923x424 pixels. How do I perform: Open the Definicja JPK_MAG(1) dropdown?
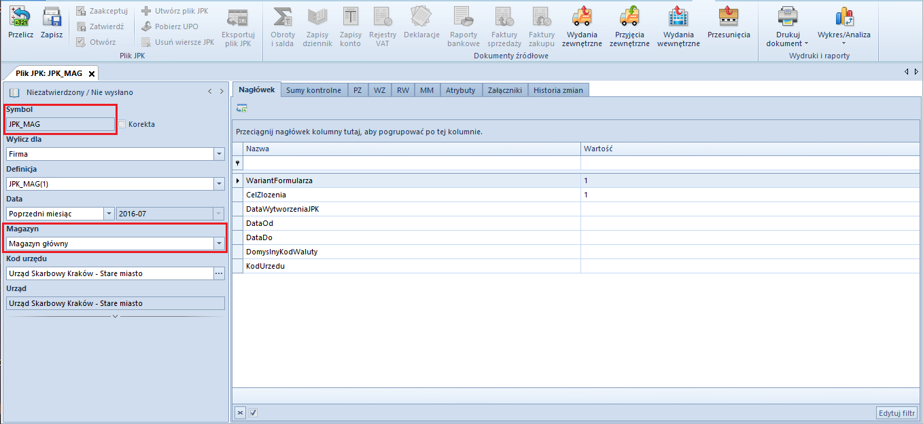point(219,184)
